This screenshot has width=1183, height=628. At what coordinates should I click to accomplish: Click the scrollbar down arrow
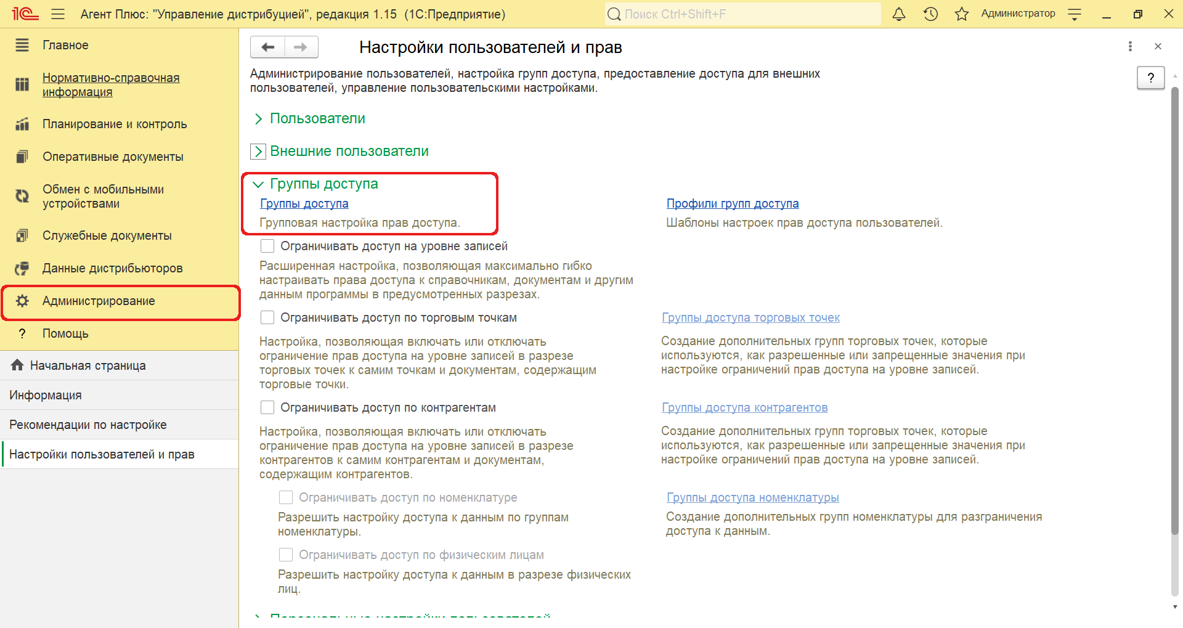(1174, 606)
